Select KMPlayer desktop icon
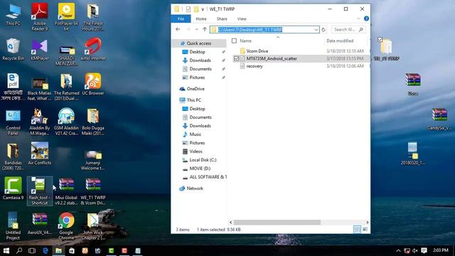The height and width of the screenshot is (256, 455). click(x=40, y=49)
